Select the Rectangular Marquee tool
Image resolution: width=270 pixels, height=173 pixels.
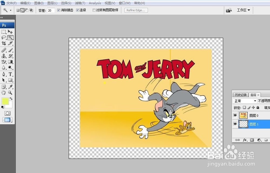pyautogui.click(x=4, y=32)
